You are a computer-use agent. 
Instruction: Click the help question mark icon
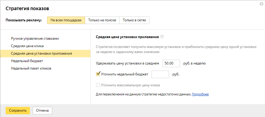(x=162, y=37)
